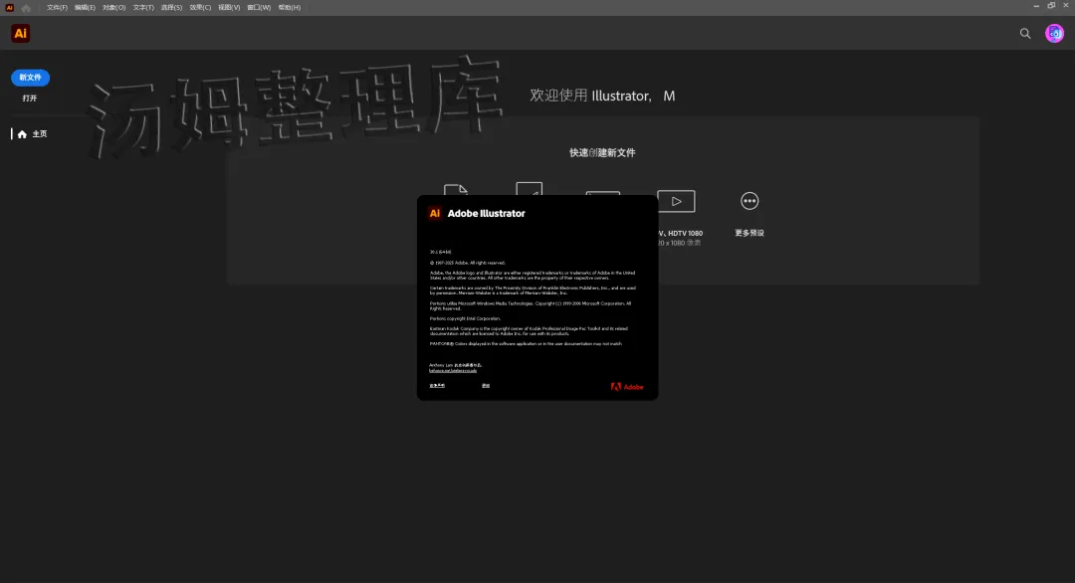Click the small Ai icon in title bar
Screen dimensions: 1075x583
(10, 8)
